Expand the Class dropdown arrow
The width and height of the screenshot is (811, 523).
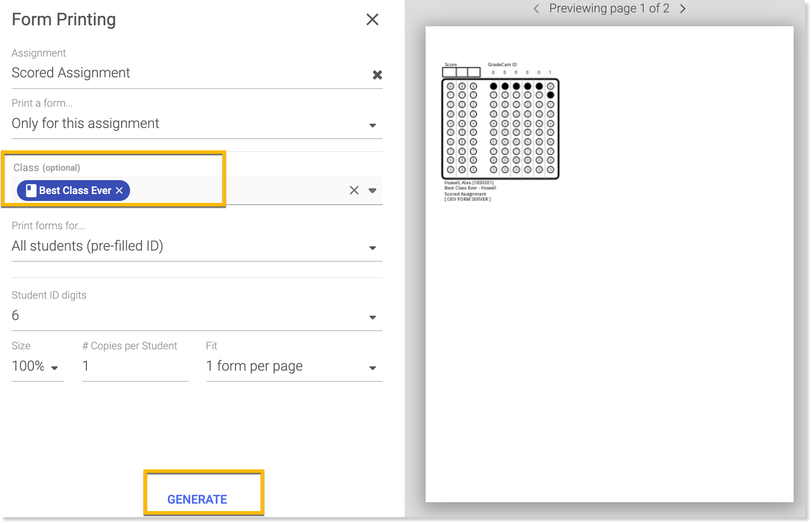372,190
